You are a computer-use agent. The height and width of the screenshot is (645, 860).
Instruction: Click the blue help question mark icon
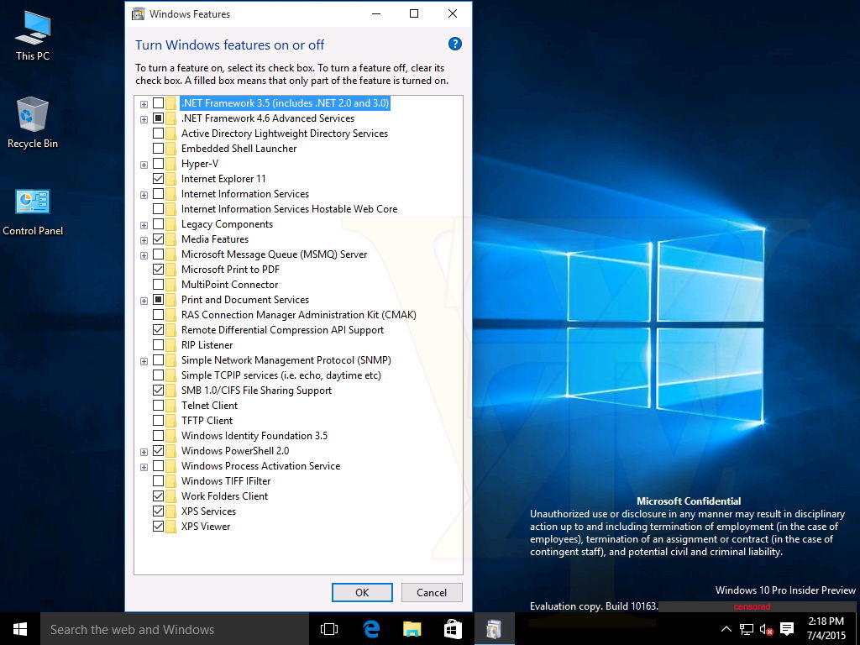tap(454, 44)
